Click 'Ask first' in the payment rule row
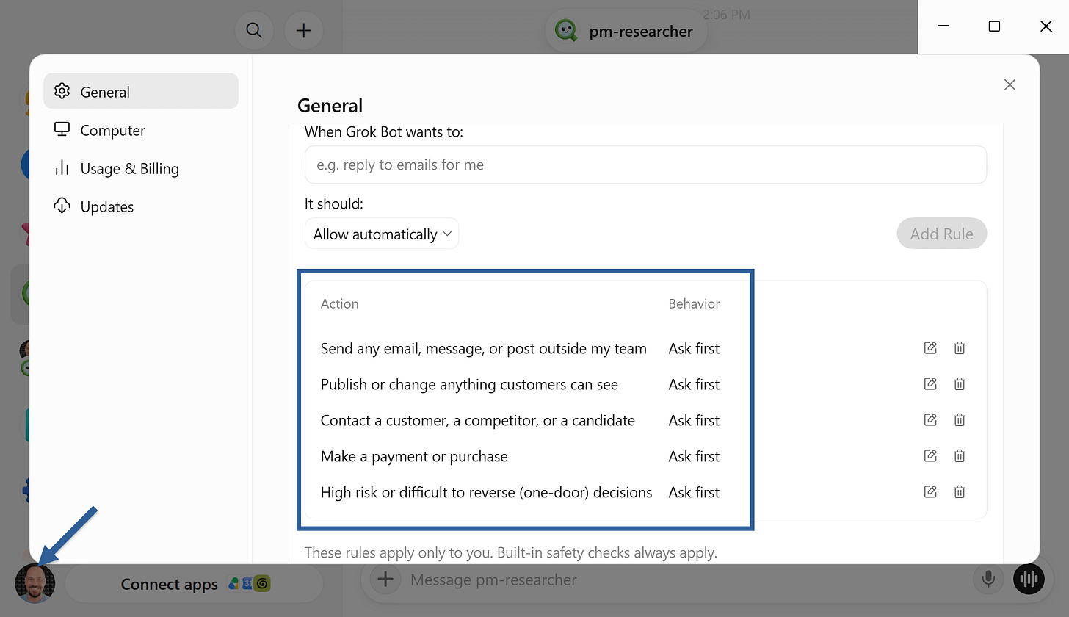1069x617 pixels. coord(694,456)
